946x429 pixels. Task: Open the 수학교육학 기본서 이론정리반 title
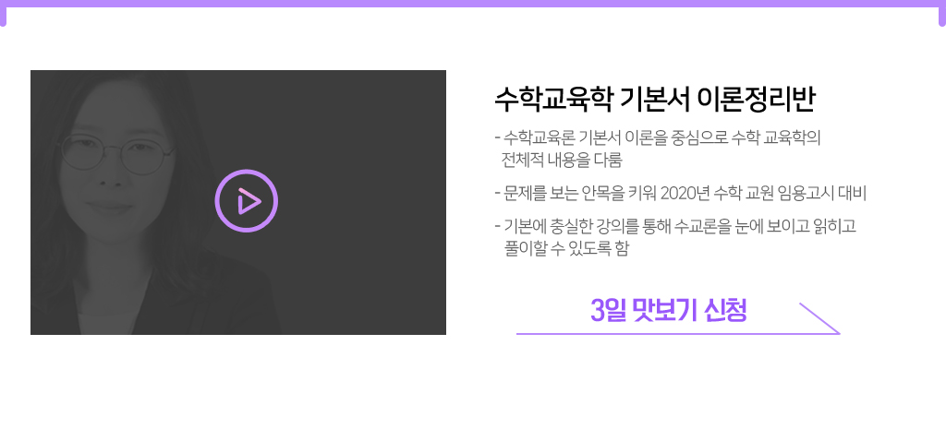click(655, 100)
